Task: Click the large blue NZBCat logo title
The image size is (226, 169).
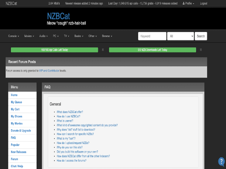Action: (59, 16)
